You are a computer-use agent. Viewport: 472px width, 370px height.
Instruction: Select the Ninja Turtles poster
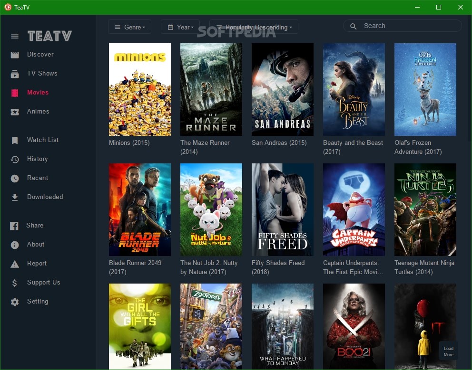pos(425,209)
